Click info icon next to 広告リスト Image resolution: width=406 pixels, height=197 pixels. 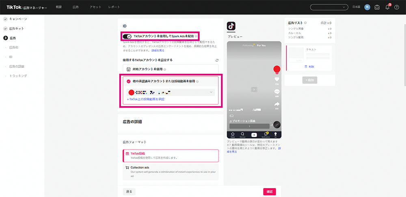tap(306, 23)
